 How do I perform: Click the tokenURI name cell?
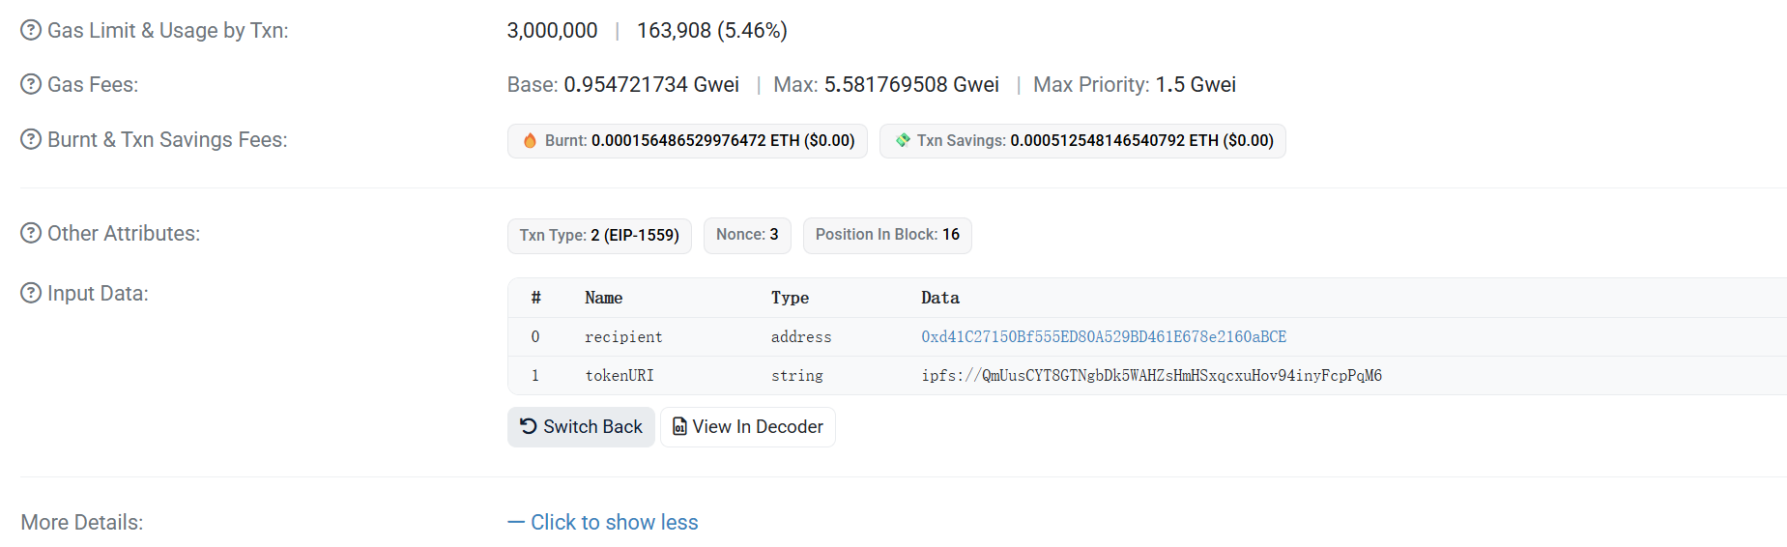[x=620, y=375]
